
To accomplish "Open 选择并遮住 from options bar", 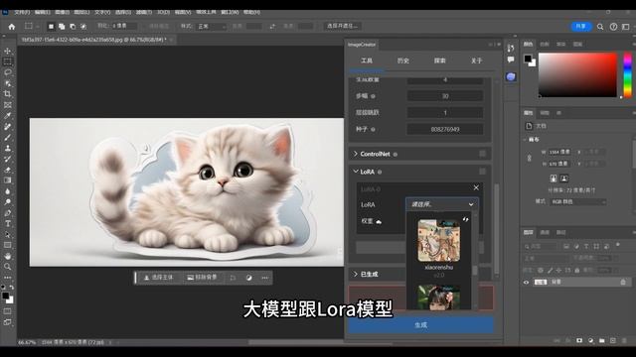I will pos(342,26).
